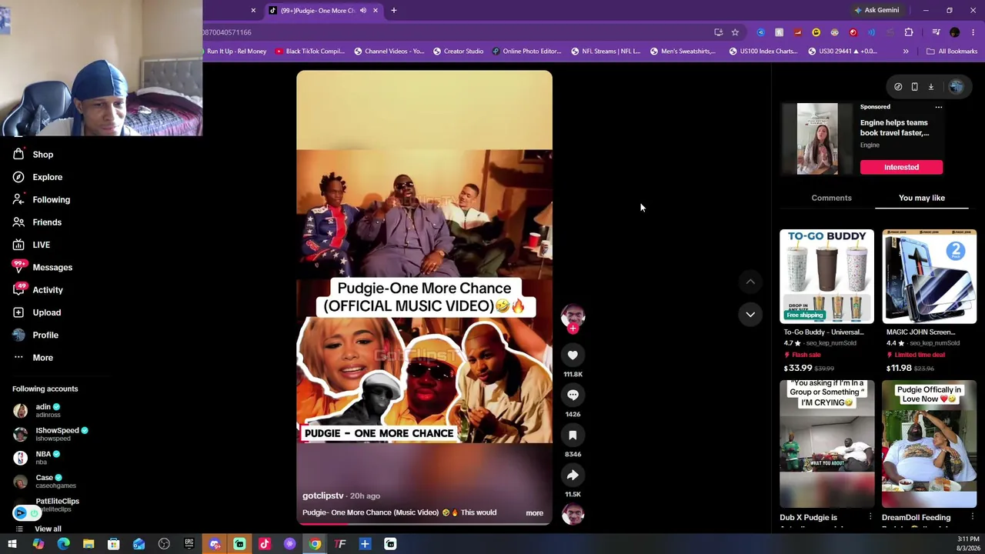Screen dimensions: 985x554
Task: Open the gotclipstv creator profile link
Action: pyautogui.click(x=323, y=496)
